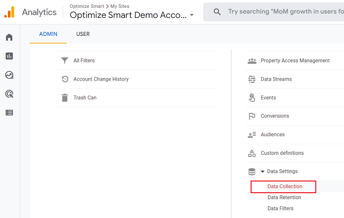Open the Reports bar chart icon

click(9, 56)
